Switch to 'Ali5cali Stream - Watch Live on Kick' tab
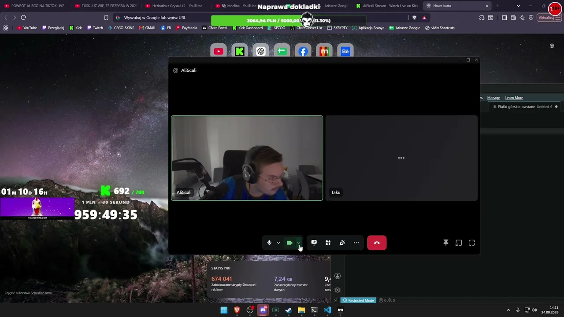 click(x=387, y=6)
